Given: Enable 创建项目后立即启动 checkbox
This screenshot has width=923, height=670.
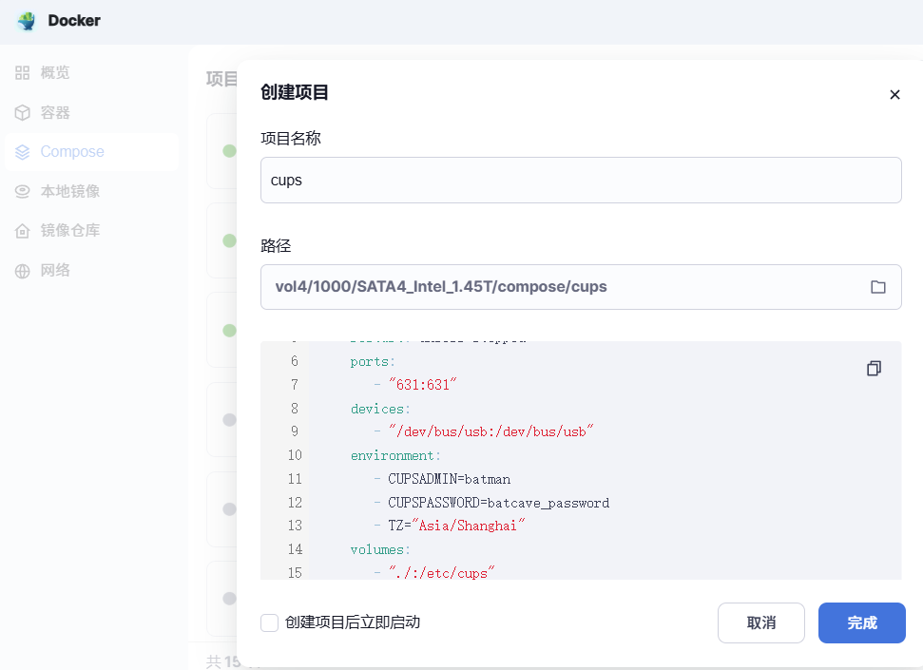Looking at the screenshot, I should tap(270, 622).
